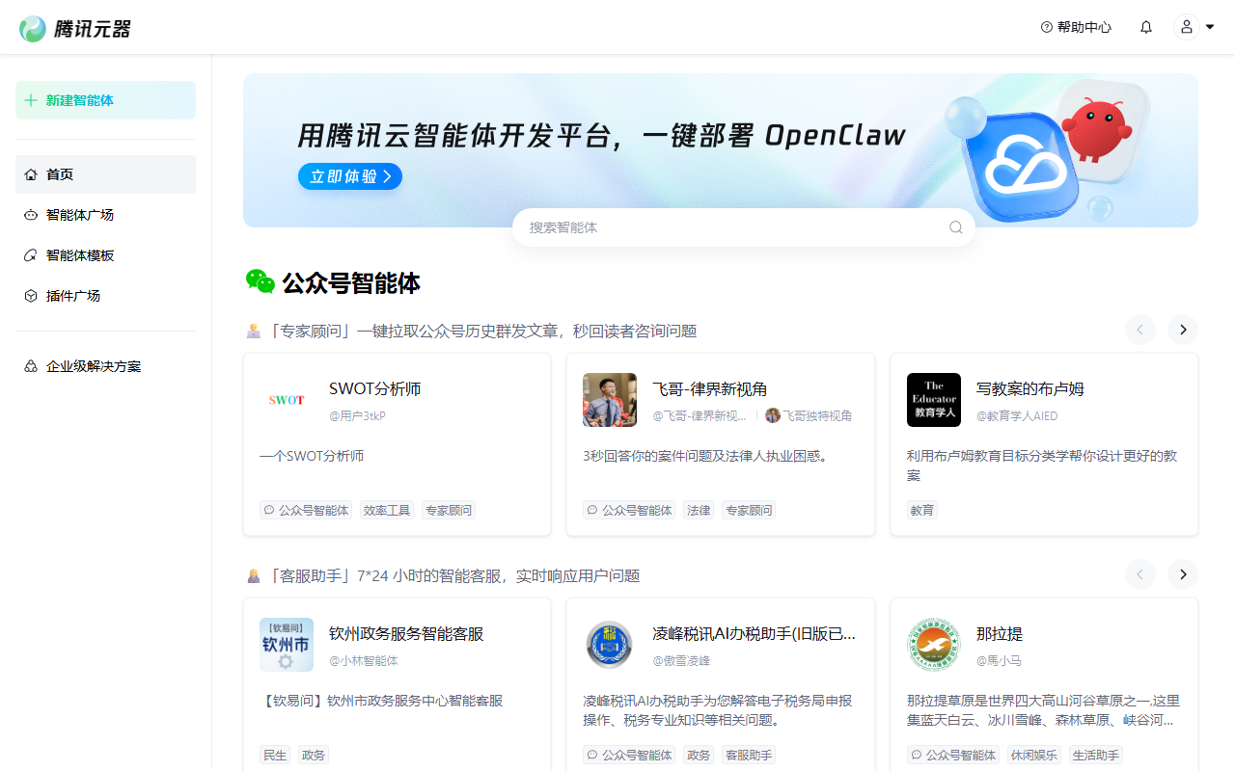
Task: Click 公众号智能体 tag on SWOT分析师 card
Action: coord(306,510)
